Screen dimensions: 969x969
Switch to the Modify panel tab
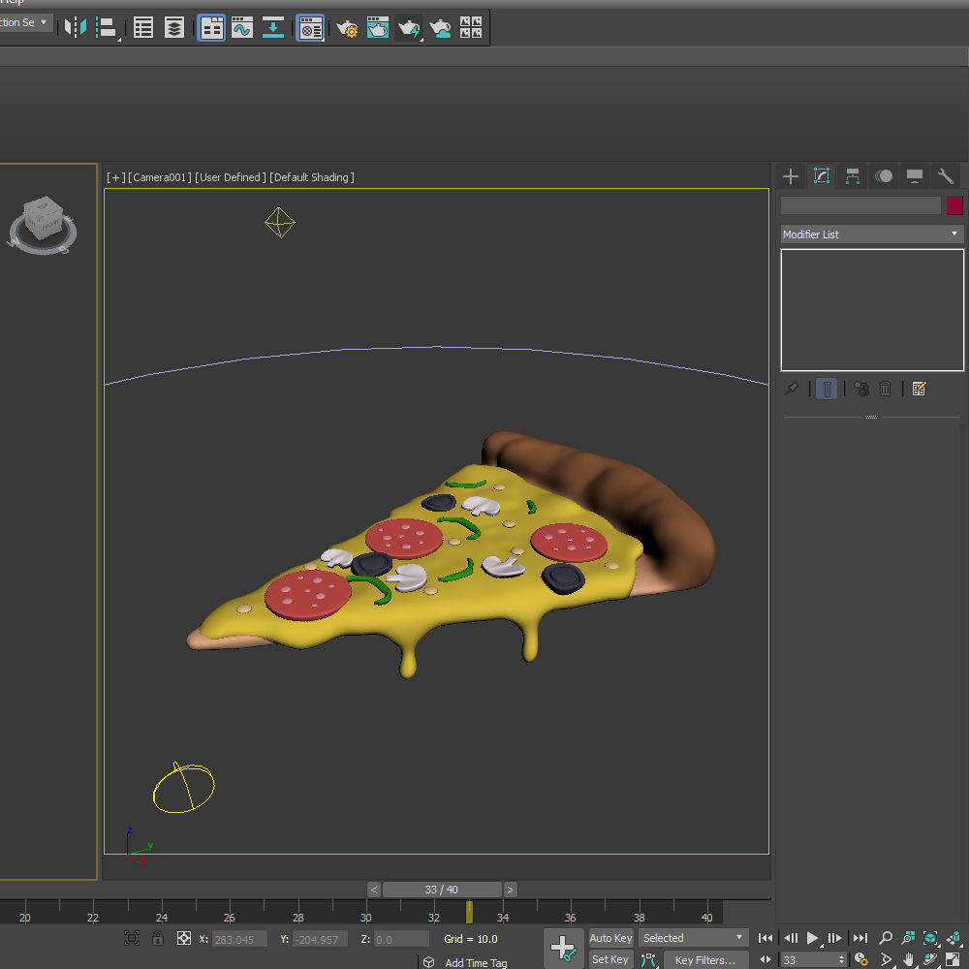click(822, 176)
